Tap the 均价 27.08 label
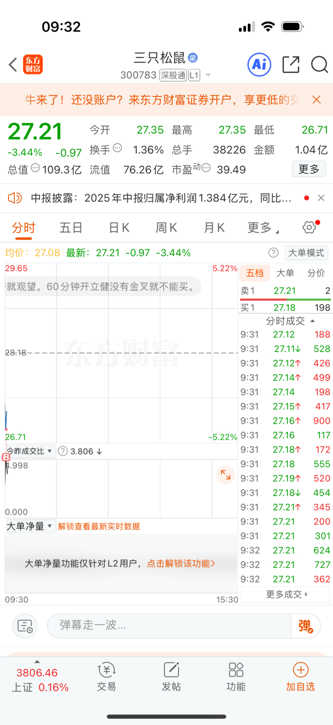 click(33, 253)
